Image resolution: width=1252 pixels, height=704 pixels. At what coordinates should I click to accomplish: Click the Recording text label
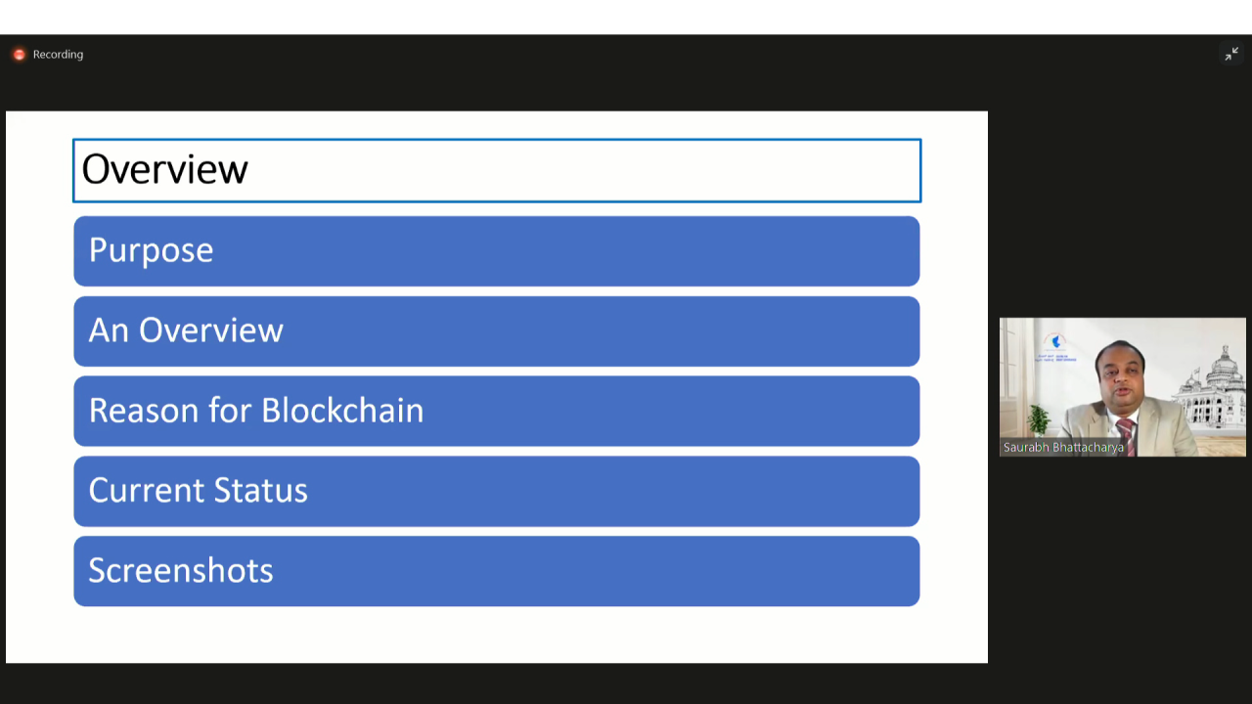tap(58, 54)
